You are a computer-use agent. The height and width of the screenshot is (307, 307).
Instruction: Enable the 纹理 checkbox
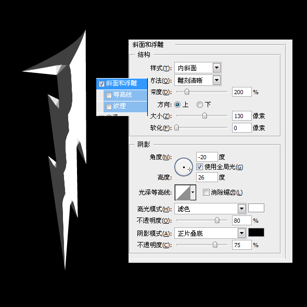[109, 107]
